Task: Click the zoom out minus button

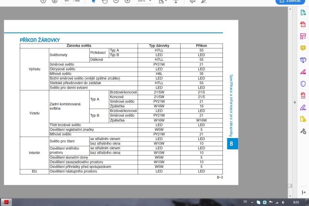Action: 116,1
